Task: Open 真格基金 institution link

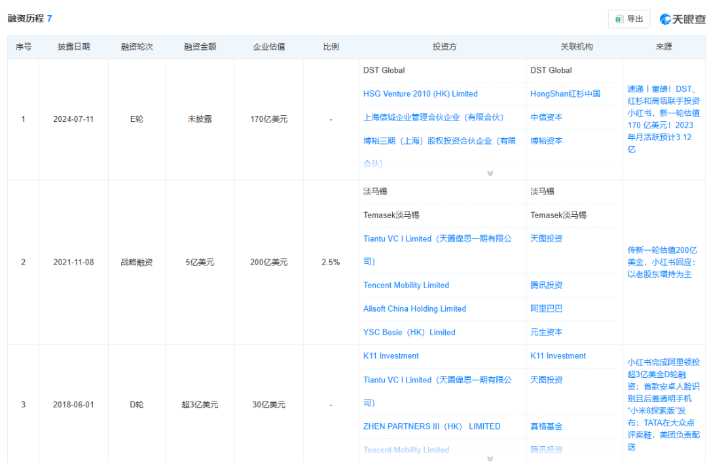Action: [547, 426]
